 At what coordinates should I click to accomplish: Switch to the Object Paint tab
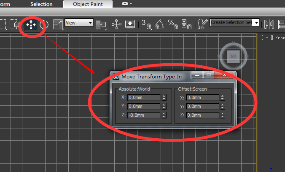88,4
